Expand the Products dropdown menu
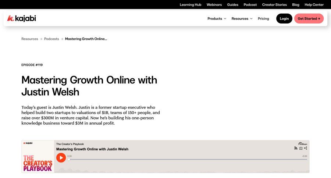Viewport: 331px width, 178px height. [x=217, y=19]
